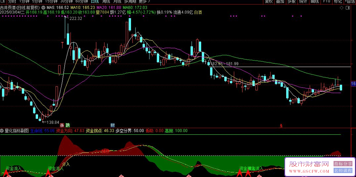Open the 多周期 multi-period view
Screen dimensions: 356x177
coord(130,1)
